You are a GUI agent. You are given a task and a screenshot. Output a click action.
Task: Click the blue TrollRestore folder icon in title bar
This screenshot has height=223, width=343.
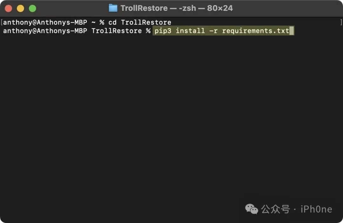point(113,8)
